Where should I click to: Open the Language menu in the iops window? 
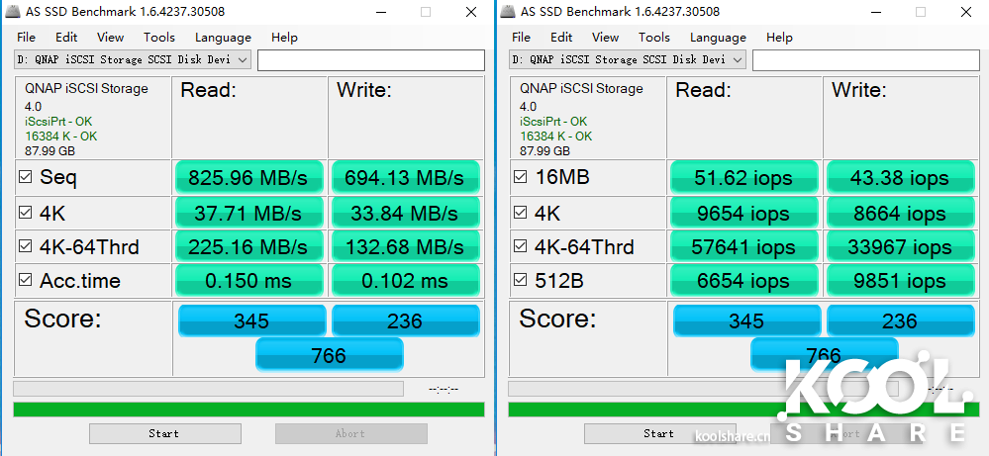[x=718, y=38]
